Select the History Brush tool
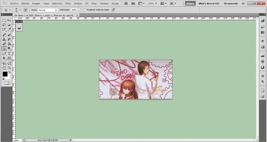This screenshot has height=142, width=267. tap(9, 39)
